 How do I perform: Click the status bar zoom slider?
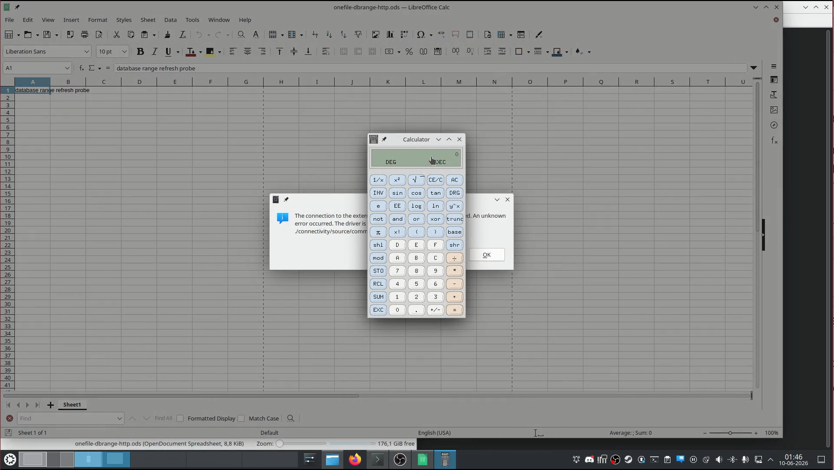(731, 433)
